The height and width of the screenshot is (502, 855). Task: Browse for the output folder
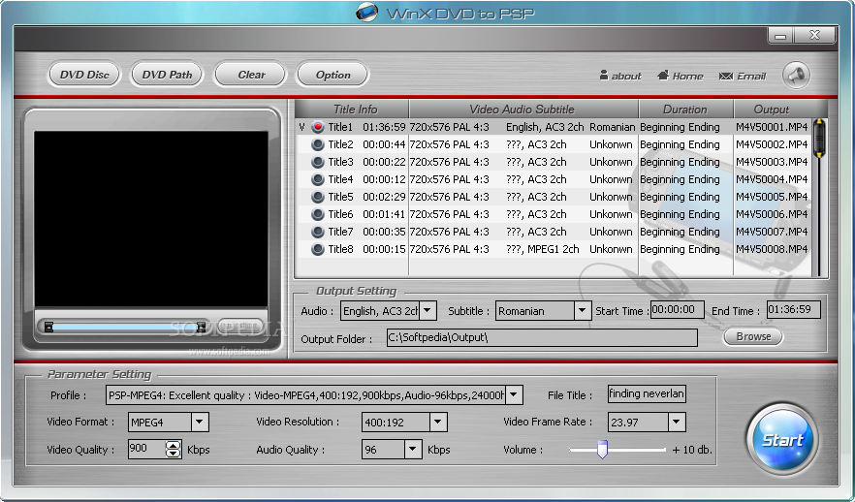click(x=753, y=336)
